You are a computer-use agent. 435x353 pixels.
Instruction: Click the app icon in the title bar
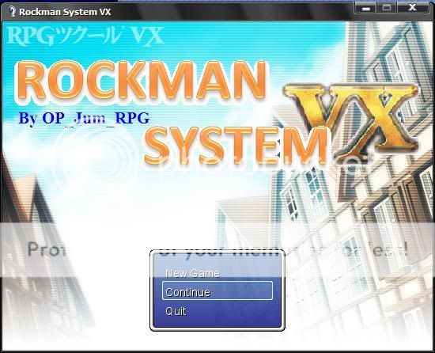[12, 12]
